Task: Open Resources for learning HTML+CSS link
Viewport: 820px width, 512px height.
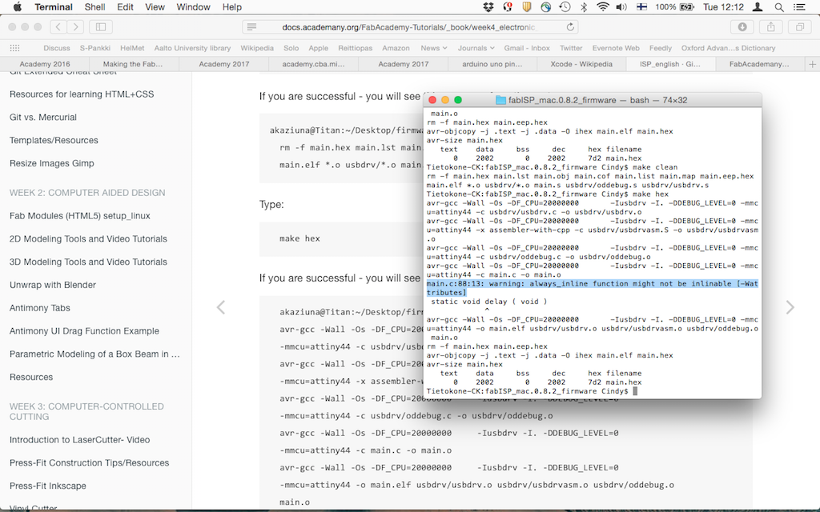Action: (x=82, y=94)
